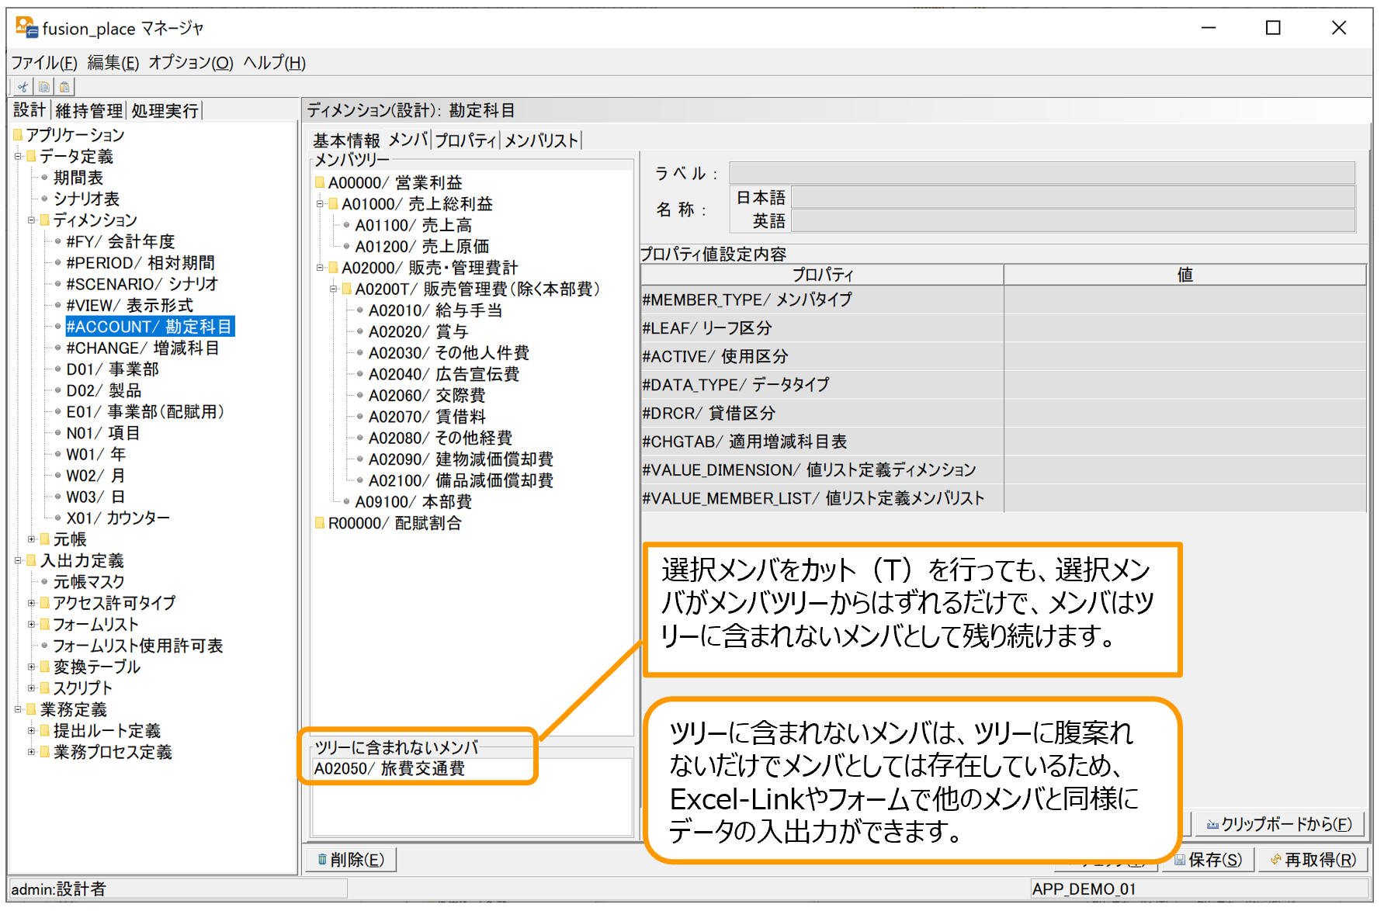
Task: Switch to the 処理実行 tab
Action: pyautogui.click(x=165, y=111)
